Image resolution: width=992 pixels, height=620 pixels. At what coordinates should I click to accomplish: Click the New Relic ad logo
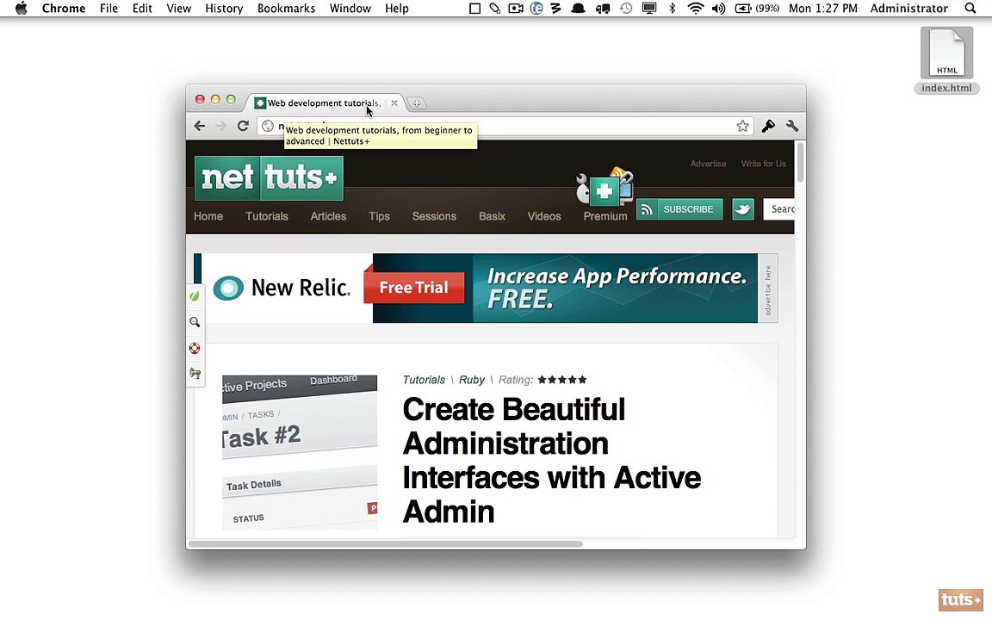click(282, 288)
